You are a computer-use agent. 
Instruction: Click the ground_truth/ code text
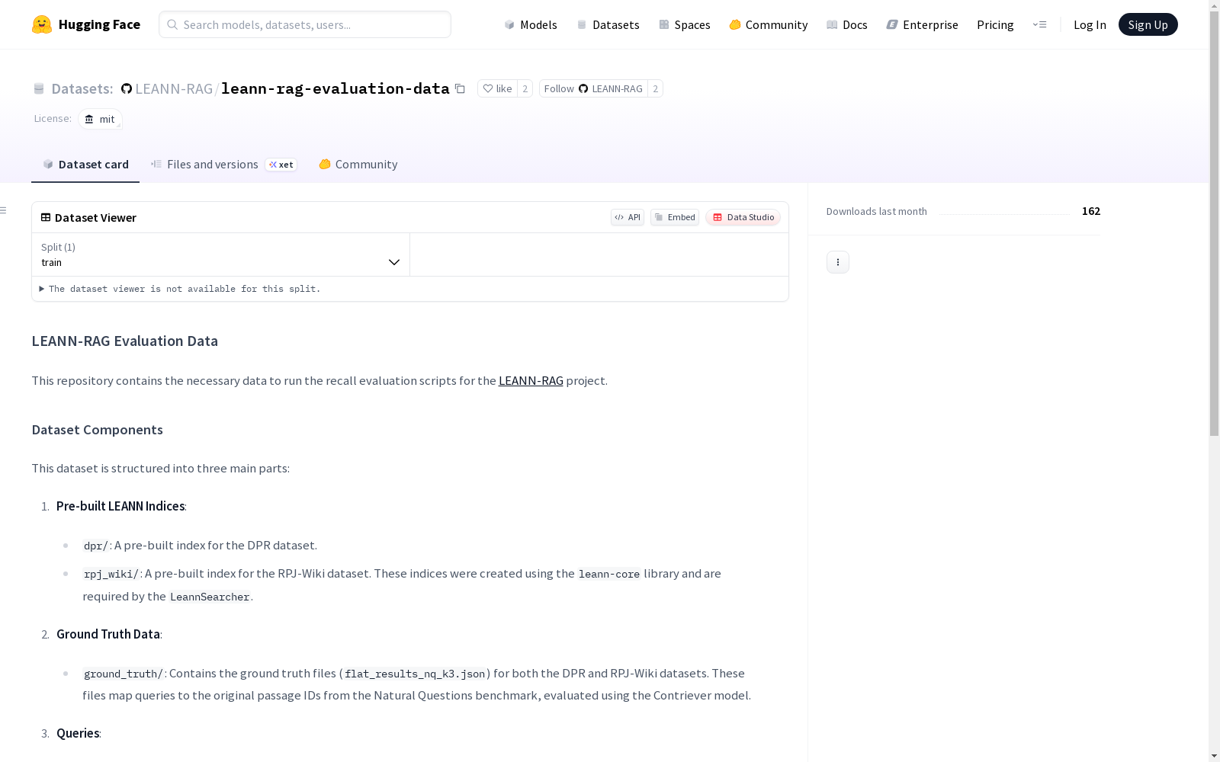tap(124, 674)
